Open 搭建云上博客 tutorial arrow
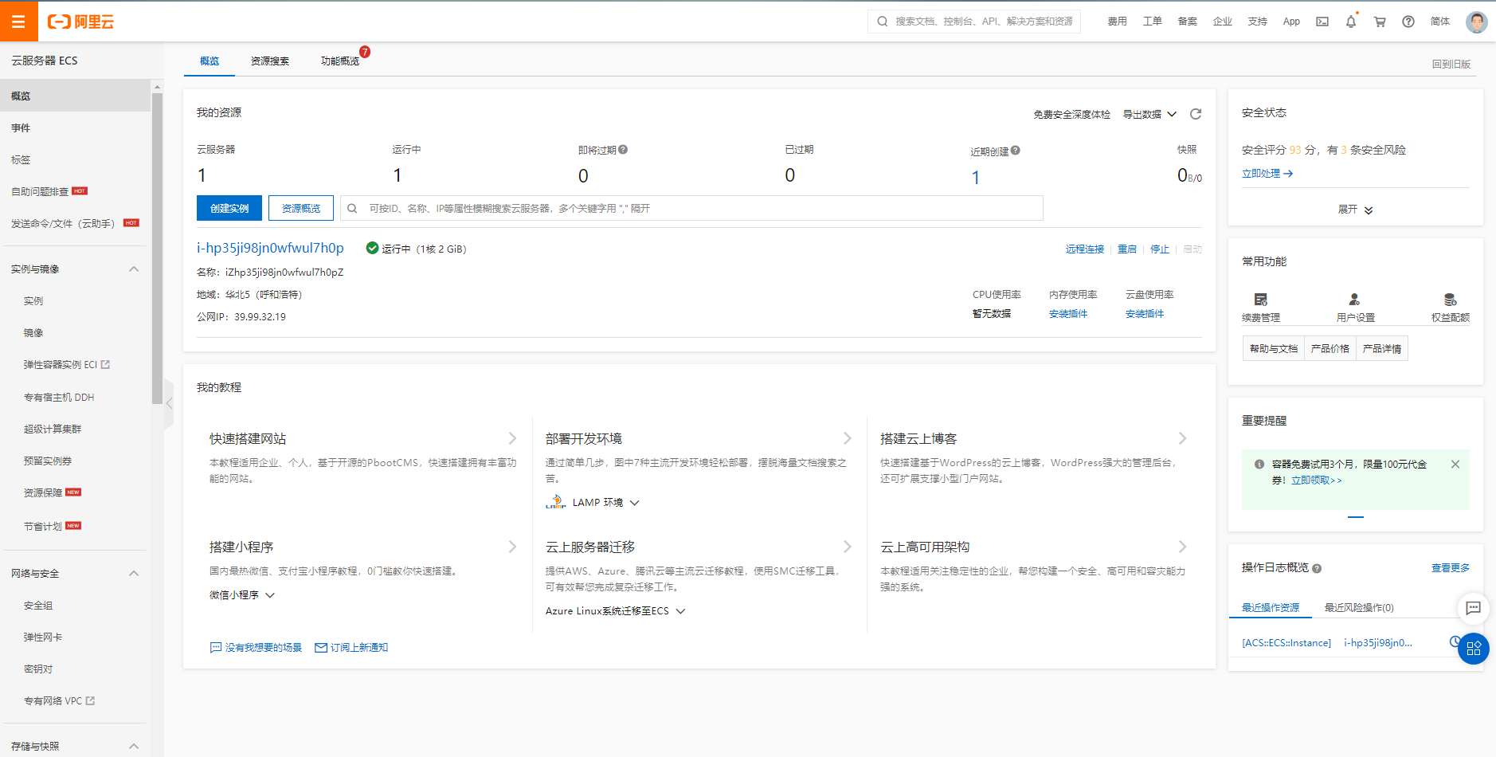 pos(1183,438)
